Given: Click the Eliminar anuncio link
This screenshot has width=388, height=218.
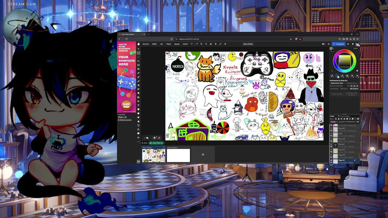Looking at the screenshot, I should [x=125, y=120].
